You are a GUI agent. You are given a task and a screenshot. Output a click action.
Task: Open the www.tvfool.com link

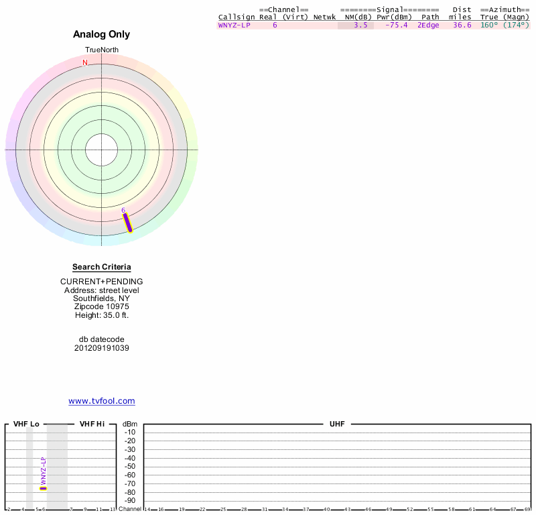pyautogui.click(x=101, y=401)
